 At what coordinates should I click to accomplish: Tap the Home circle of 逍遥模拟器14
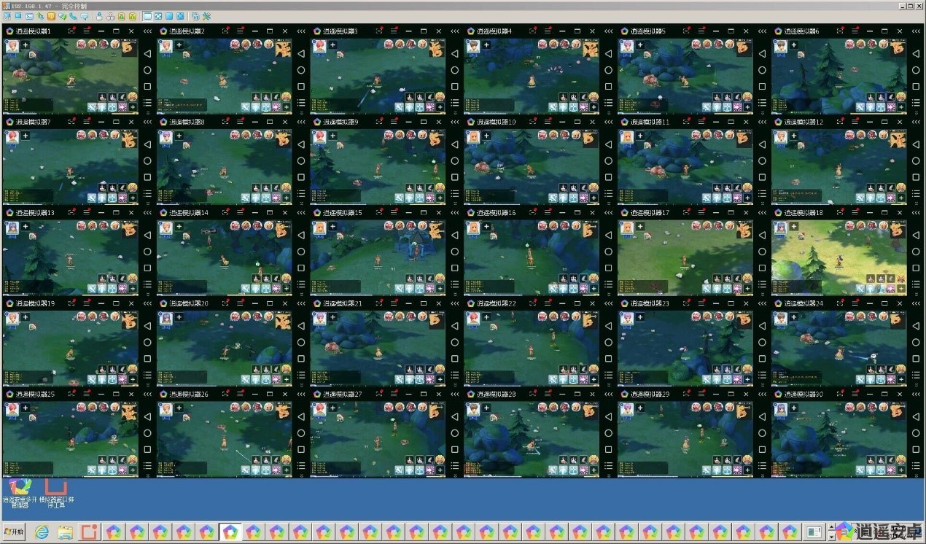(x=301, y=252)
